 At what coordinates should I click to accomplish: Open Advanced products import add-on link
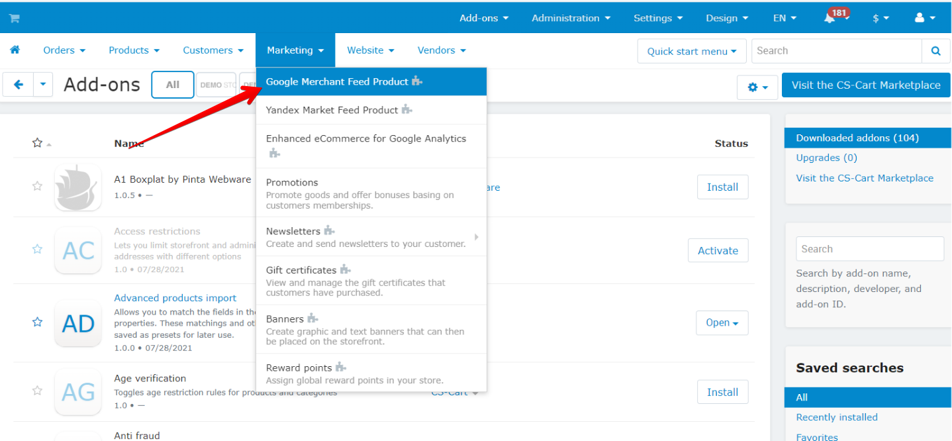[175, 298]
